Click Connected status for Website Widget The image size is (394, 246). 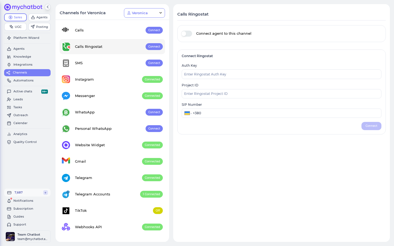pos(152,145)
